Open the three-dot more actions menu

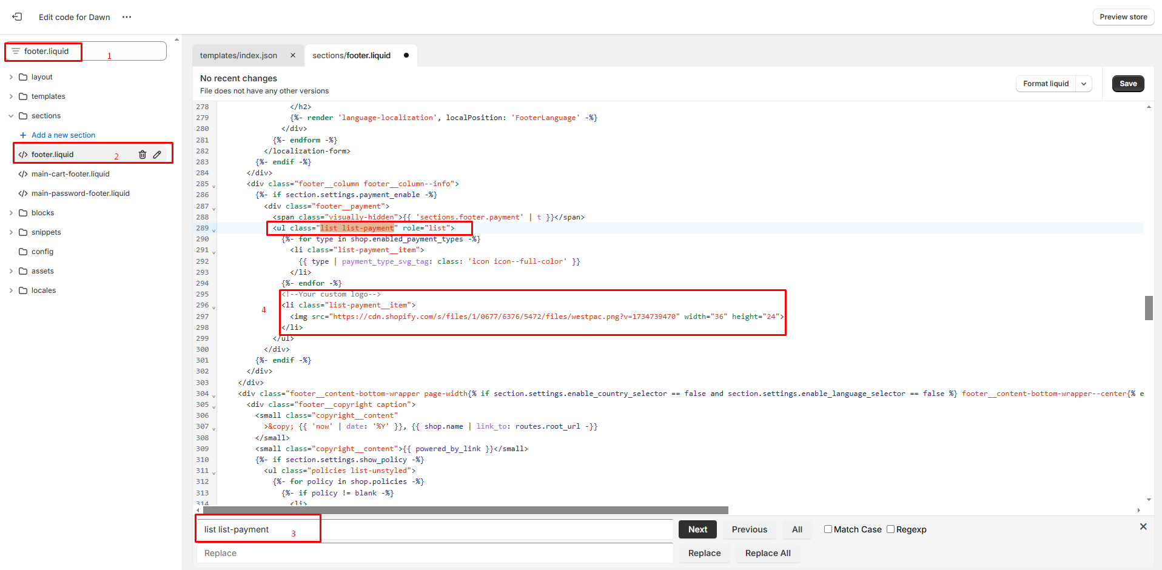click(x=127, y=17)
